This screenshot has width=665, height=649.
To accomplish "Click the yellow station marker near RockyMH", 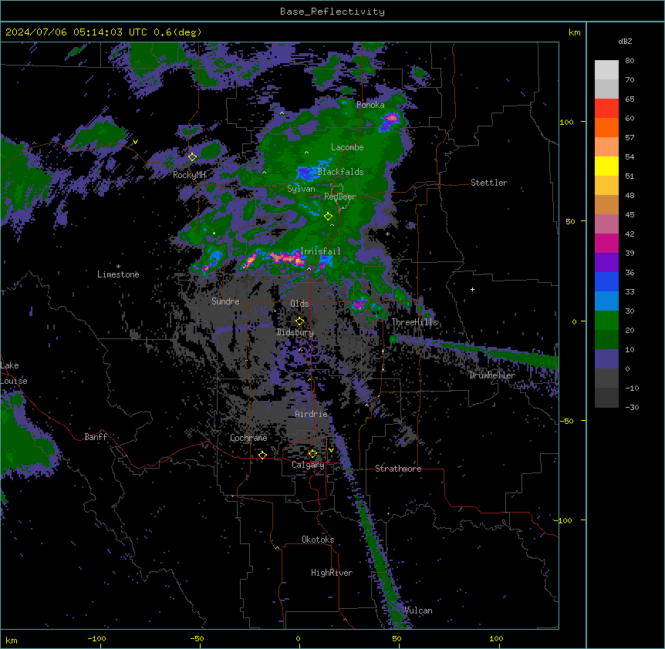I will tap(192, 157).
